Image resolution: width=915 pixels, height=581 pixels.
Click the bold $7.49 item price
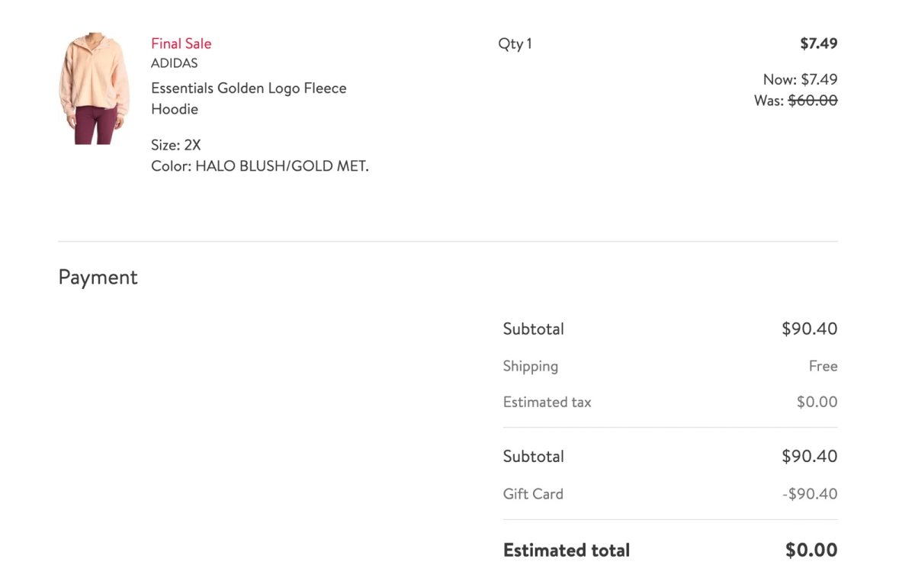point(818,43)
